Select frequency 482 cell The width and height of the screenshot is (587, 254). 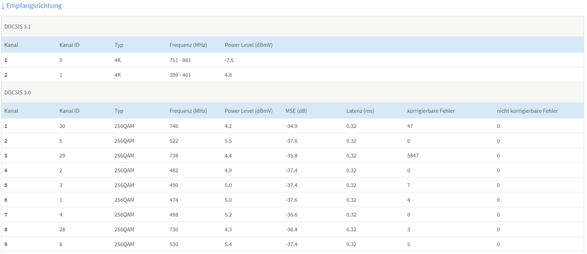pos(174,170)
